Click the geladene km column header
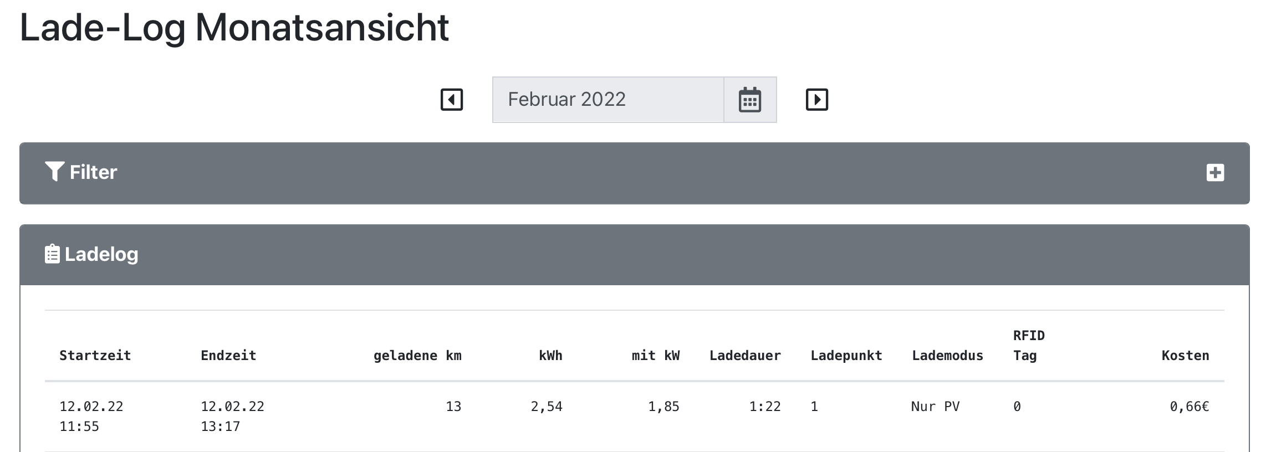The image size is (1266, 452). click(x=417, y=356)
